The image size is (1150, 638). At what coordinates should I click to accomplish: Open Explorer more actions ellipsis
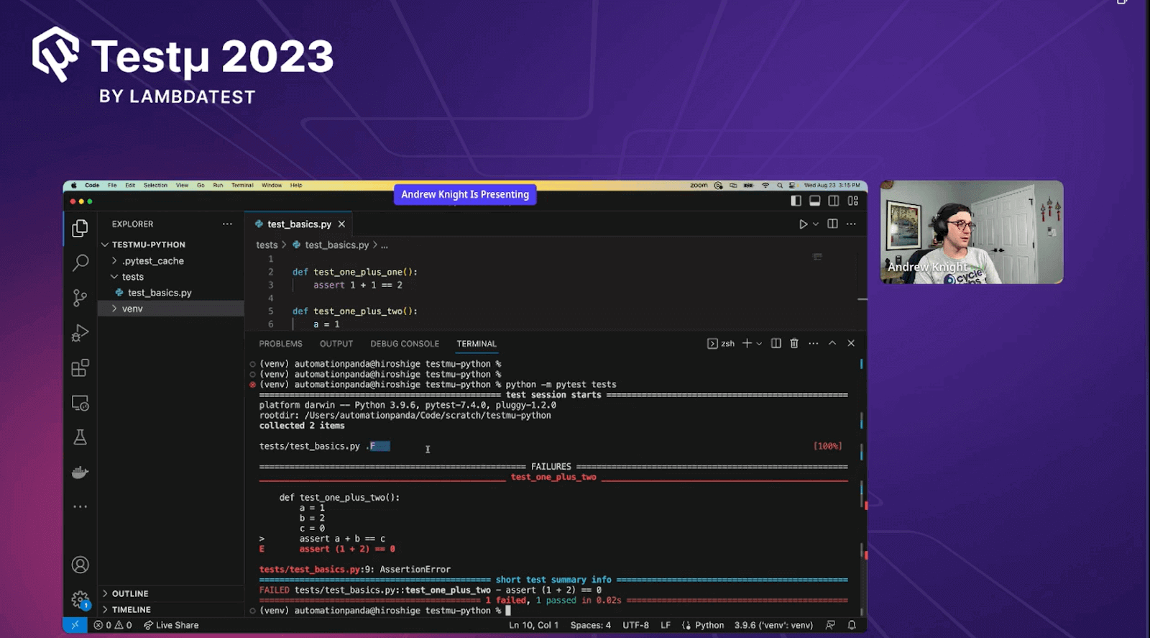(x=227, y=224)
